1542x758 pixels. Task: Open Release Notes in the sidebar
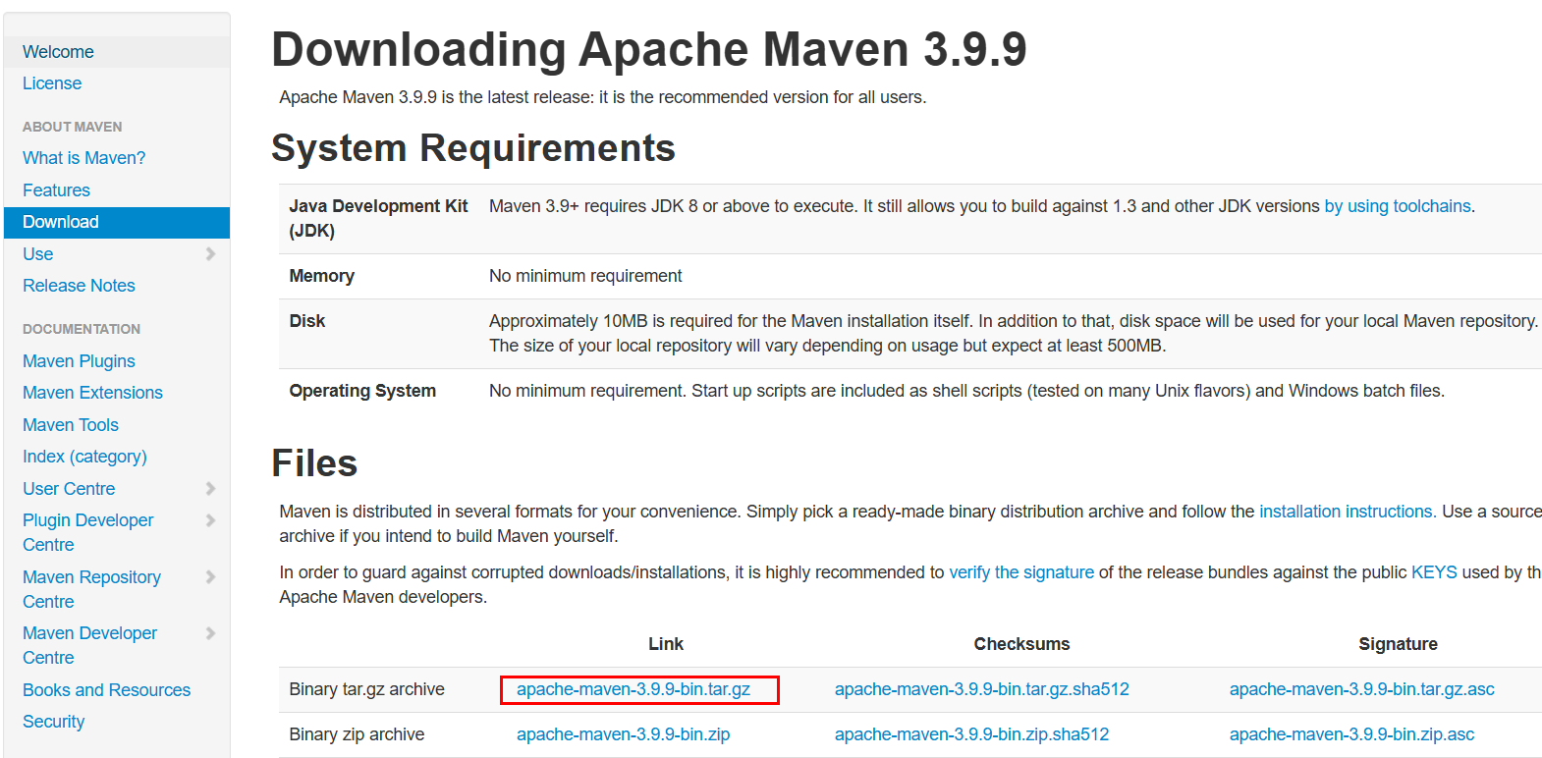tap(79, 286)
